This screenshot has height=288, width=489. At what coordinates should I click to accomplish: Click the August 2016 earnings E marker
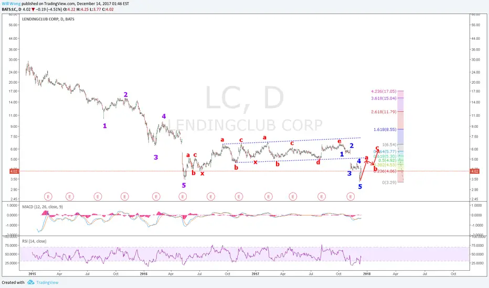[x=211, y=196]
